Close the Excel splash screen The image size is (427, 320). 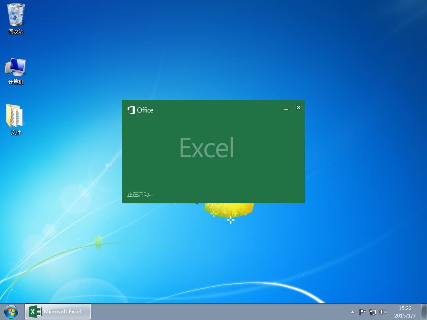(299, 107)
